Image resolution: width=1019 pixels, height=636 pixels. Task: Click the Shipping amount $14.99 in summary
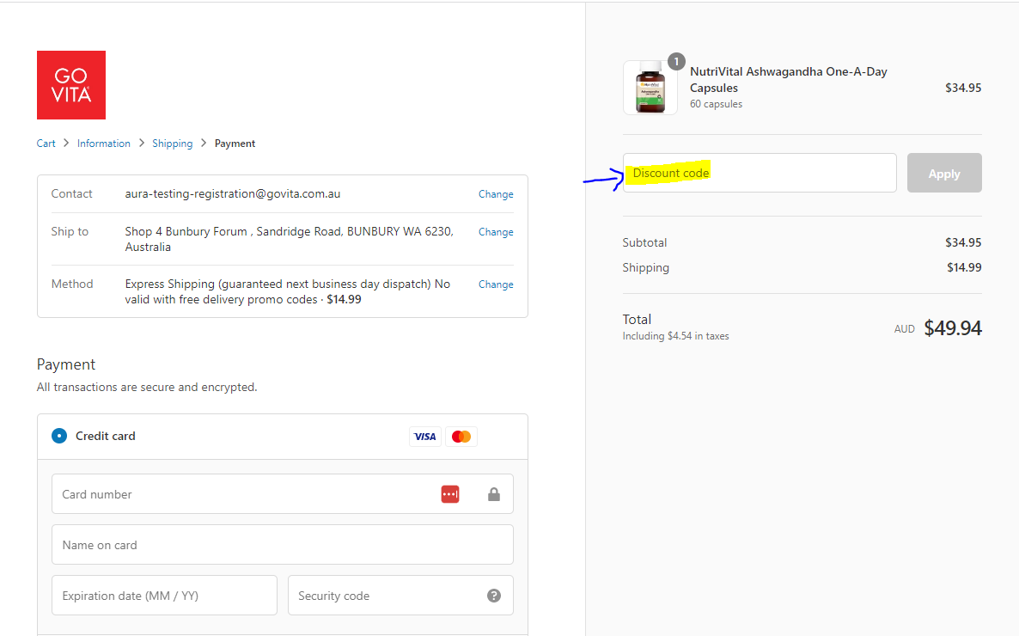pos(964,267)
